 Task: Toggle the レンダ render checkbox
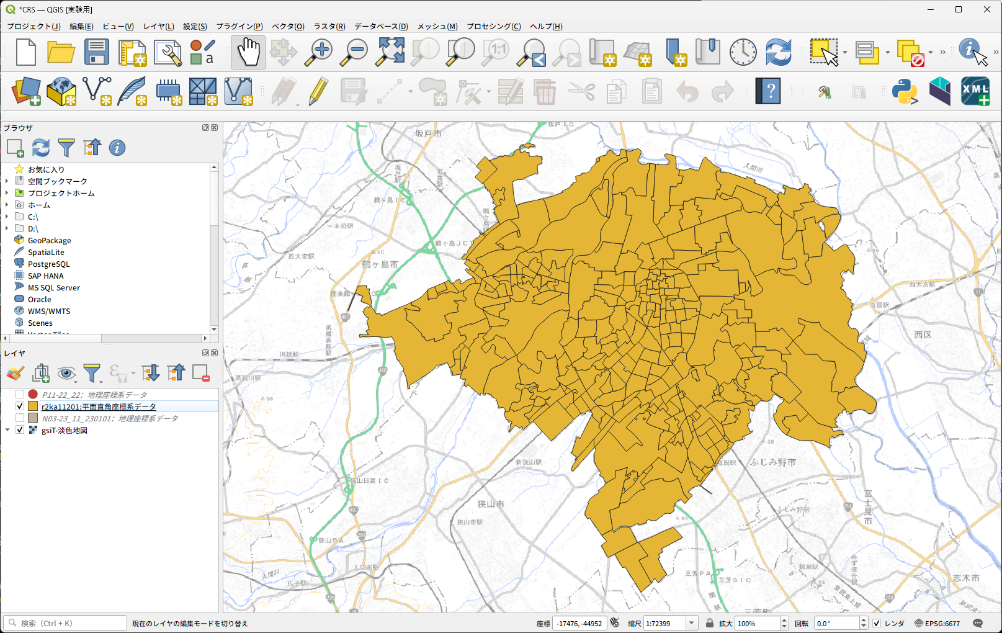877,624
